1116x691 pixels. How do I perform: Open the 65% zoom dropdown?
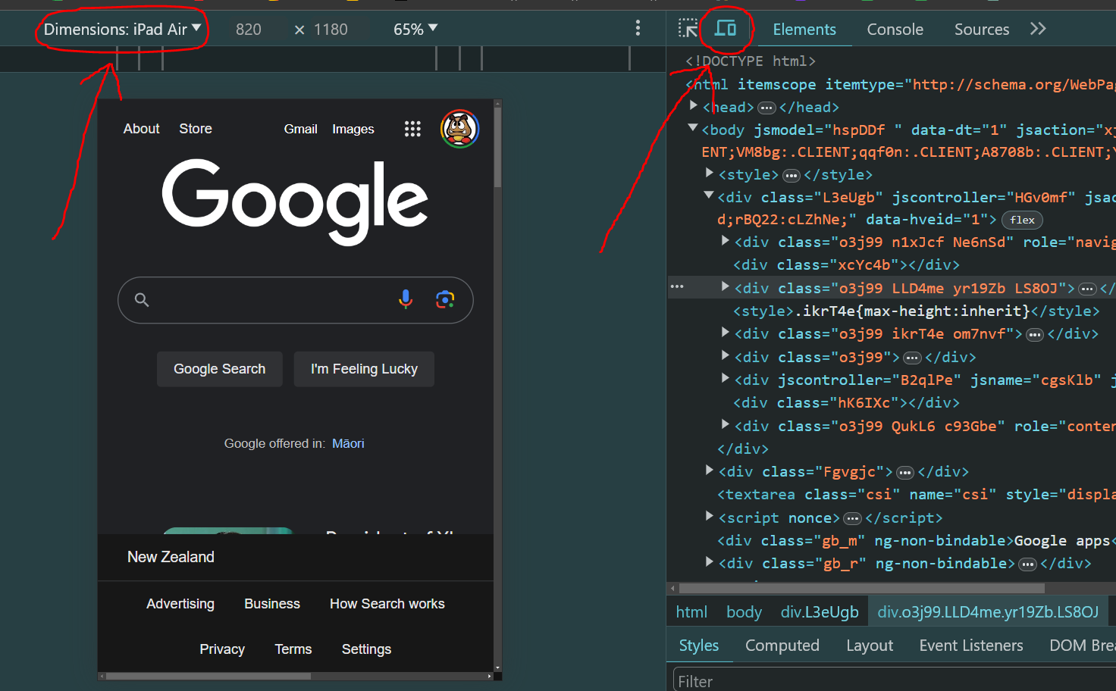click(x=415, y=29)
